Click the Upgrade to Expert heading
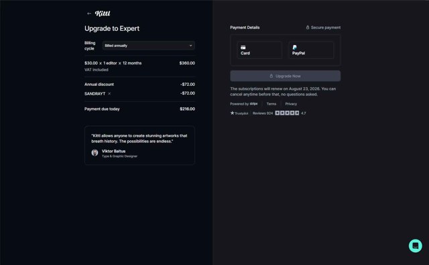 pyautogui.click(x=112, y=28)
